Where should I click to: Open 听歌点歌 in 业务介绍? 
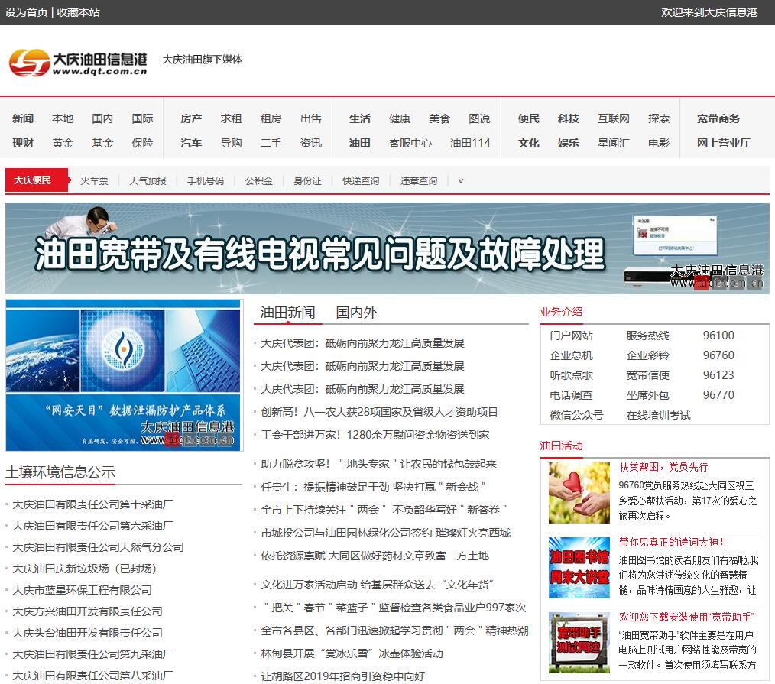coord(572,375)
